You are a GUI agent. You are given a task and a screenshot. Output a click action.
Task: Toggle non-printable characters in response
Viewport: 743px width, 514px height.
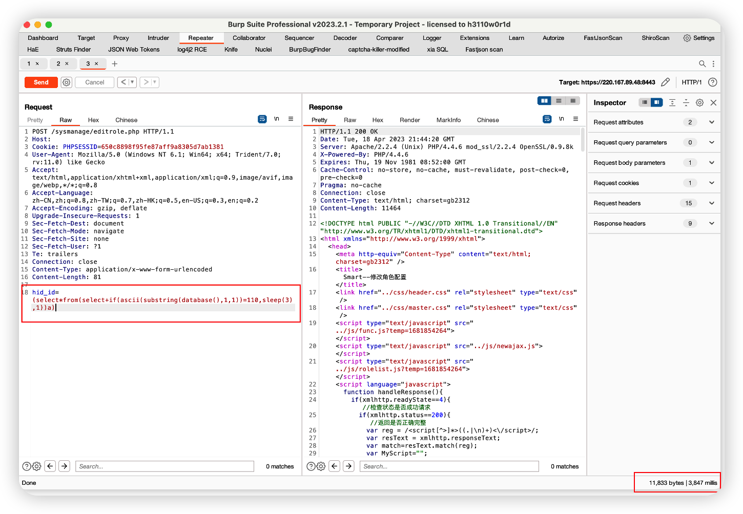[x=562, y=119]
